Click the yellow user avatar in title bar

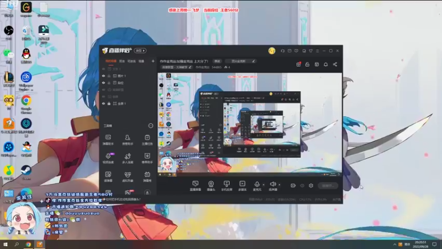tap(272, 51)
